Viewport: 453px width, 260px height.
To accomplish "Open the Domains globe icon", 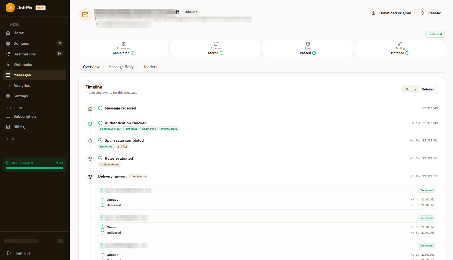I will [x=8, y=44].
